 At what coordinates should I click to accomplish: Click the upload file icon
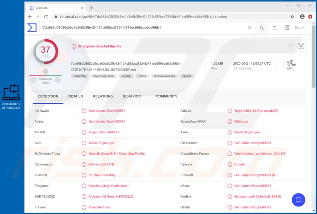(x=274, y=28)
